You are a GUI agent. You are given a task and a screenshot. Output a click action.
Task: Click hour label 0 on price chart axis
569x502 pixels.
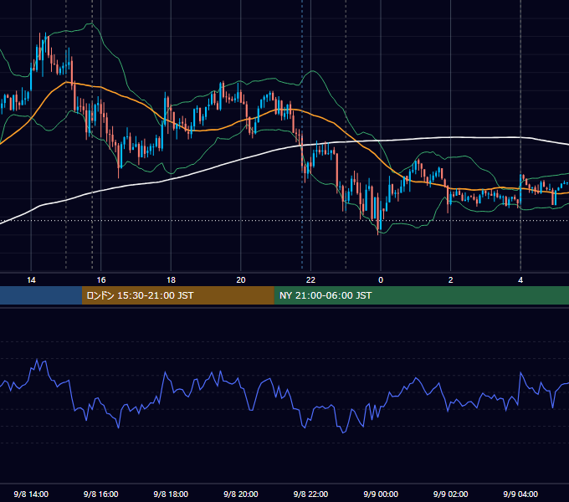tap(381, 280)
